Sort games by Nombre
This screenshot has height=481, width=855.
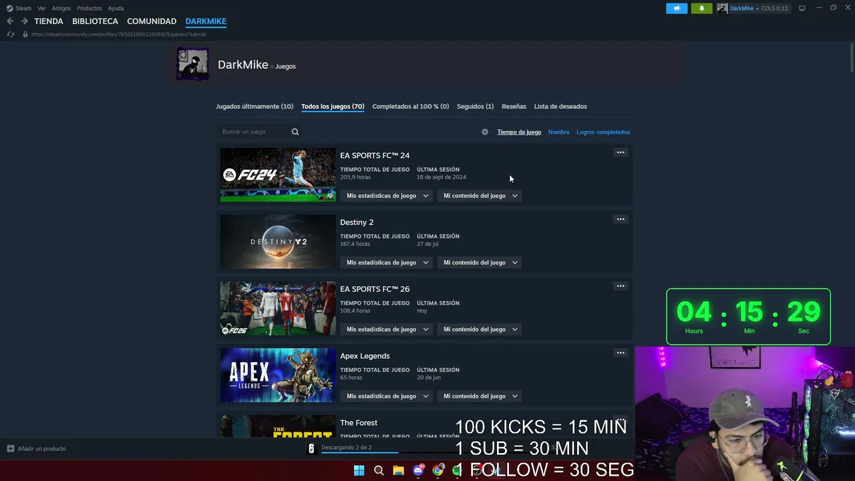click(558, 132)
